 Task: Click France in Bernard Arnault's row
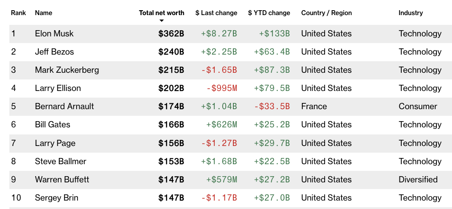pyautogui.click(x=314, y=106)
